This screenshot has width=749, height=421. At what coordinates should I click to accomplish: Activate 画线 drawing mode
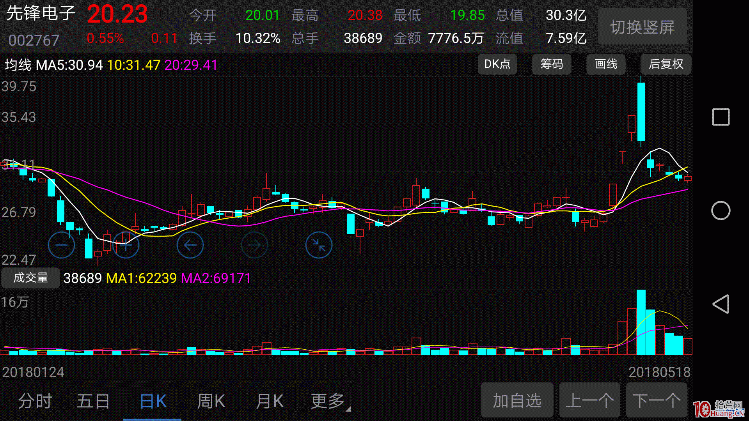(605, 64)
